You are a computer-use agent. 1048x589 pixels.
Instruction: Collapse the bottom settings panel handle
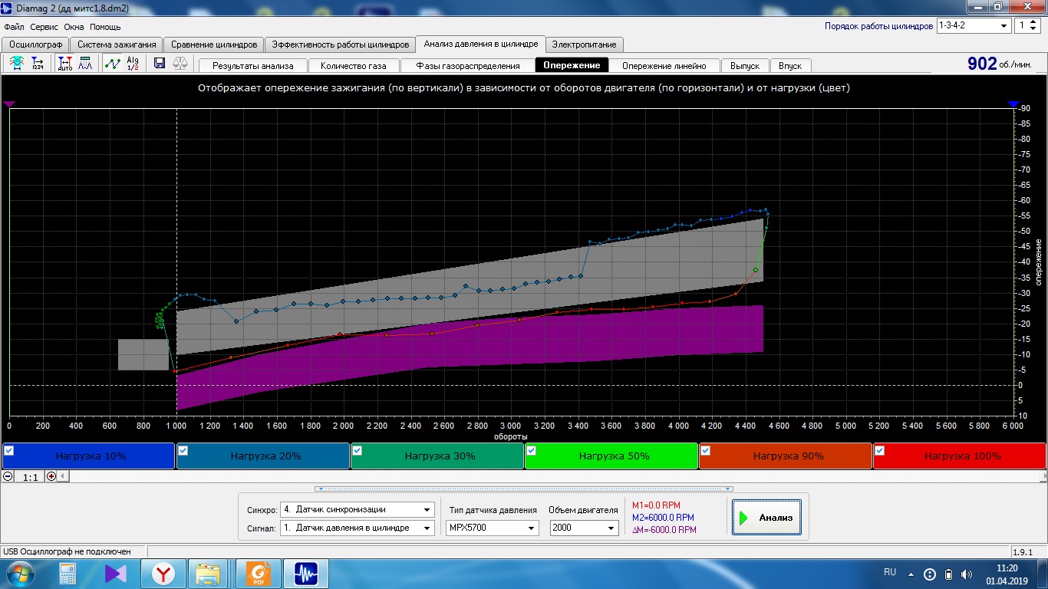pyautogui.click(x=524, y=489)
